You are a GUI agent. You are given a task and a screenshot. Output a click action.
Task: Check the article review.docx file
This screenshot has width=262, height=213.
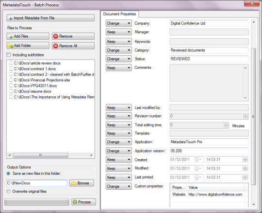(x=11, y=63)
